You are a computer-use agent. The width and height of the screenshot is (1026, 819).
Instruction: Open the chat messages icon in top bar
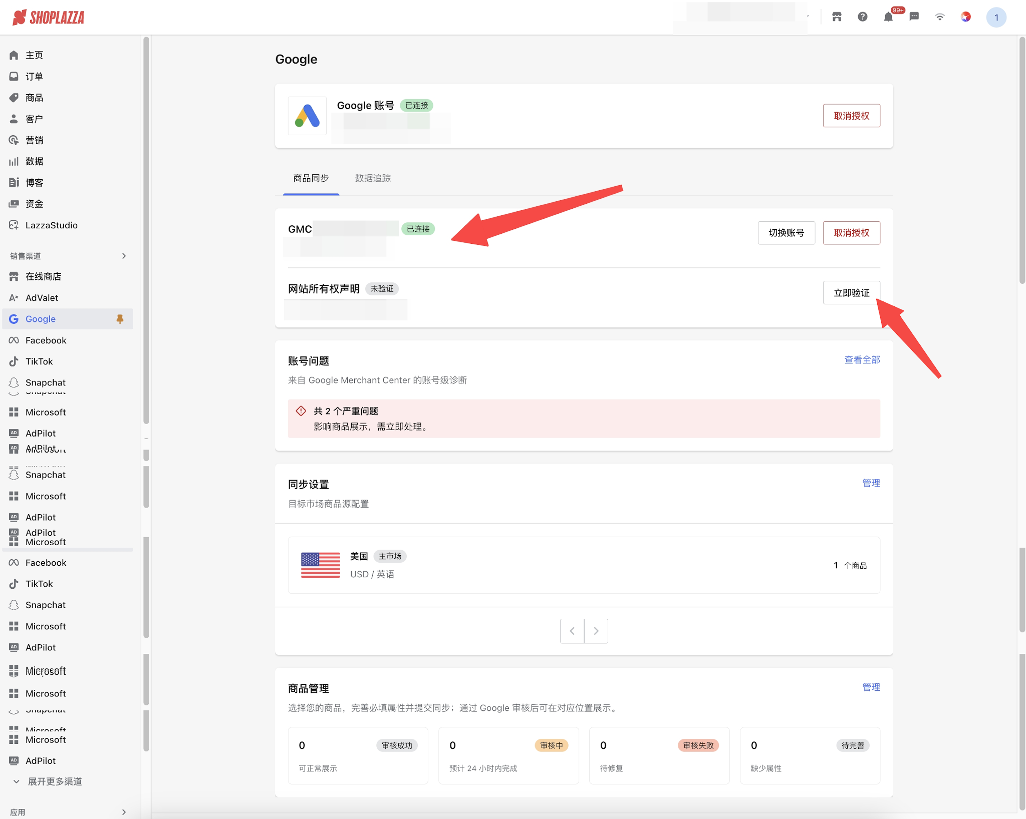914,17
